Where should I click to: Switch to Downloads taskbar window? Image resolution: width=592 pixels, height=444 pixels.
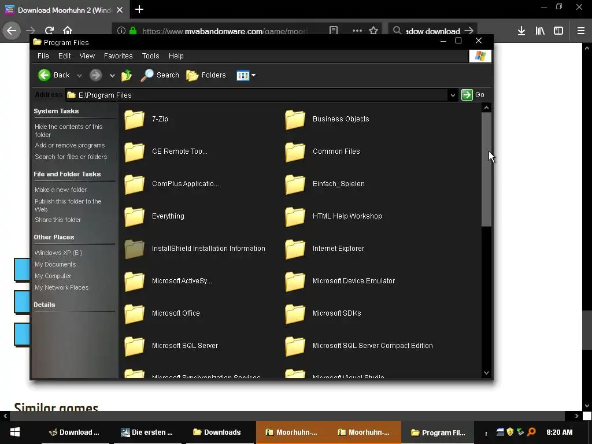(x=217, y=432)
